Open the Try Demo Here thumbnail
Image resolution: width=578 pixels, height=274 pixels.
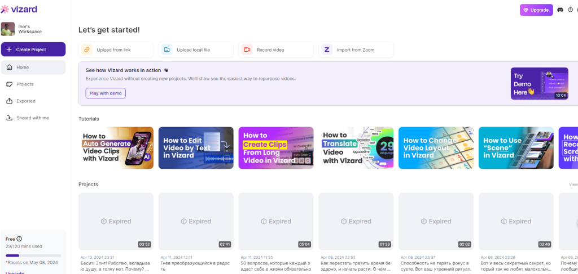(539, 83)
